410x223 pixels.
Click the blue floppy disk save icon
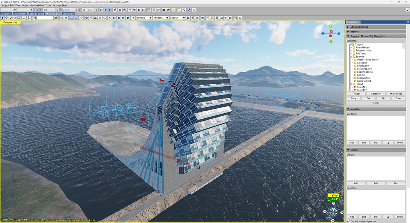[x=217, y=18]
